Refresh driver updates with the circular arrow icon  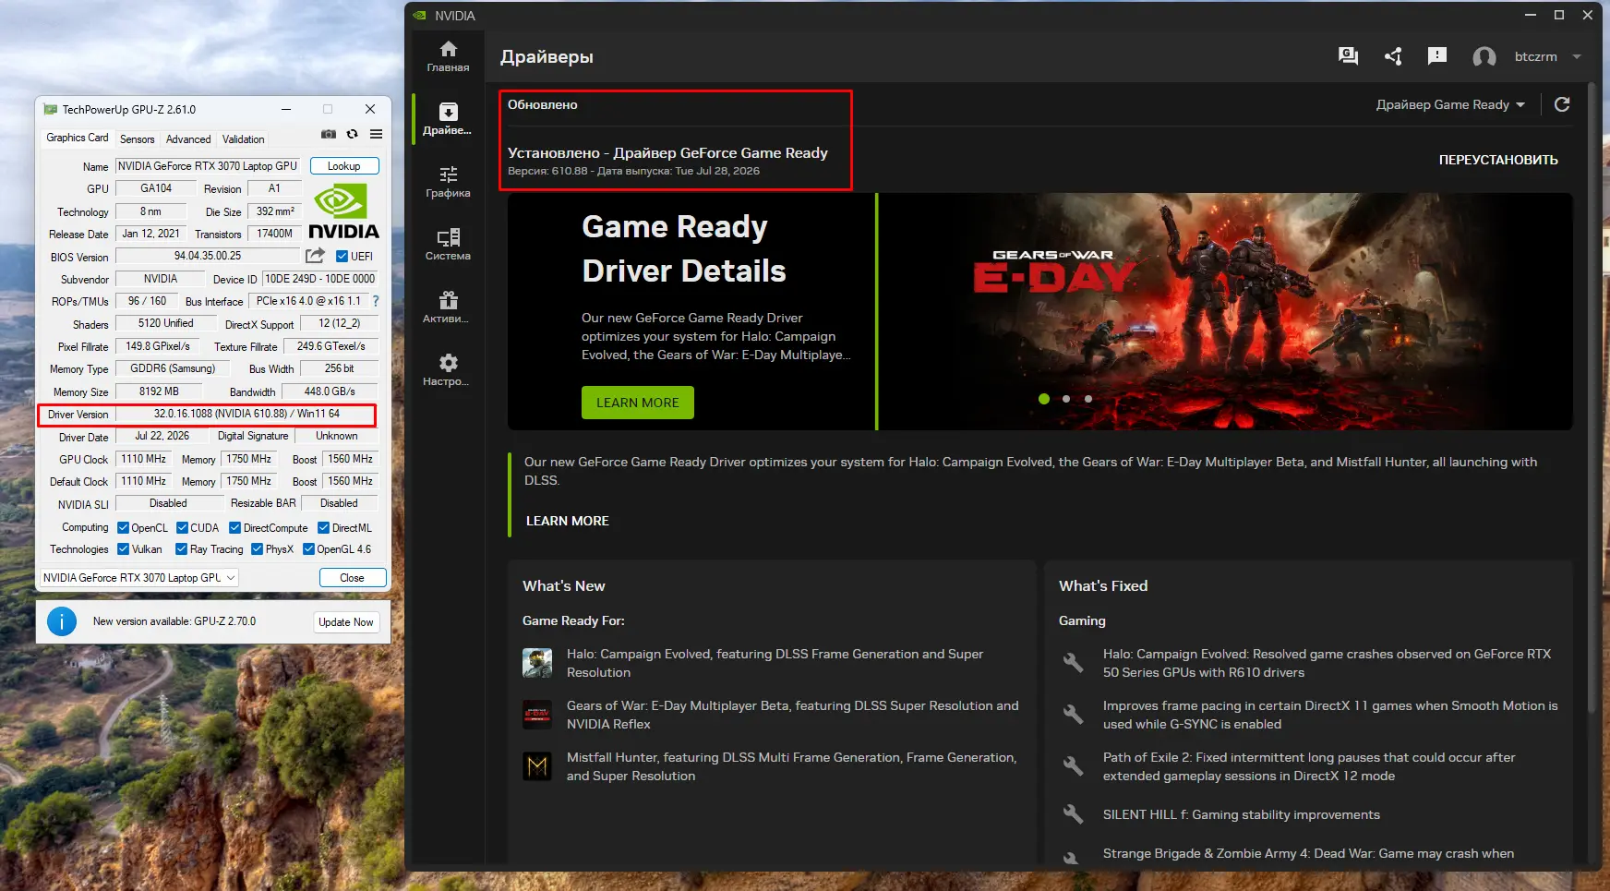tap(1562, 104)
